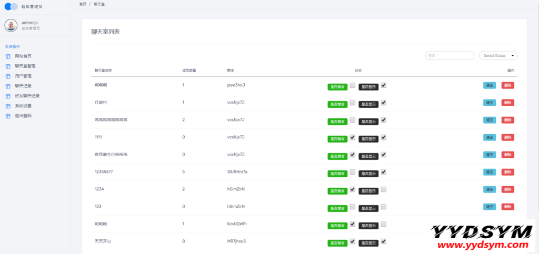Image resolution: width=539 pixels, height=254 pixels.
Task: Click the adminljc user avatar
Action: 11,25
